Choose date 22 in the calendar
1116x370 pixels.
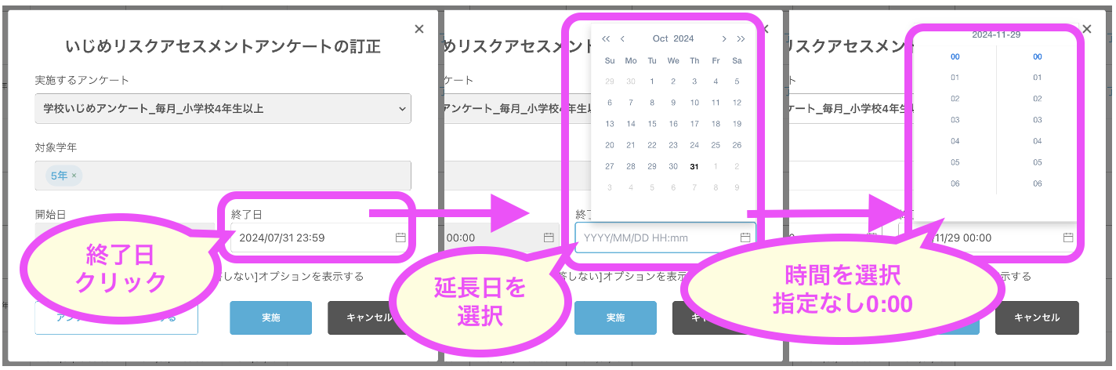[x=652, y=145]
